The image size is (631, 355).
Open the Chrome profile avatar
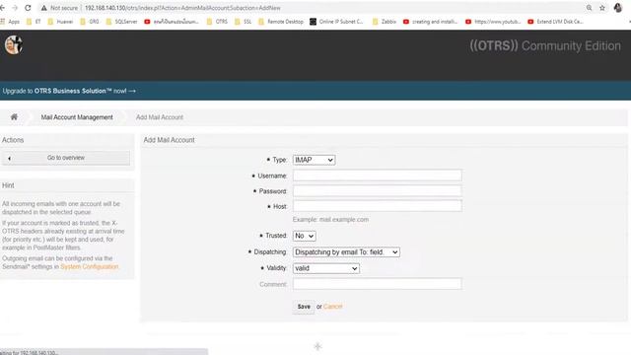click(618, 8)
